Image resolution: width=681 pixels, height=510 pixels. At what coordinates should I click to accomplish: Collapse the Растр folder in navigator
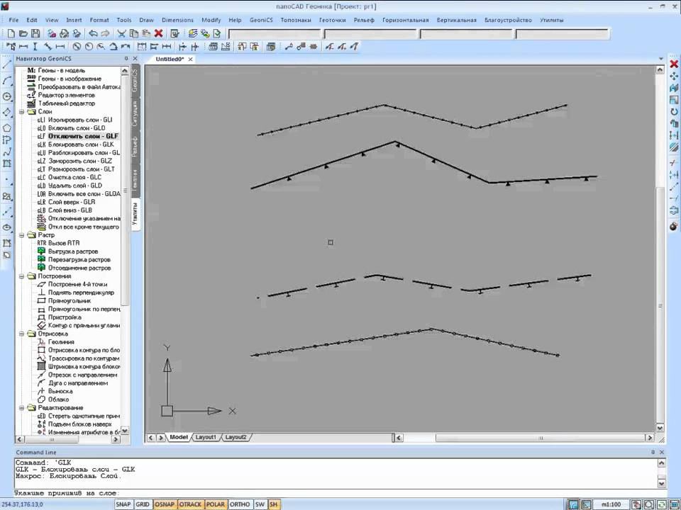pos(21,235)
